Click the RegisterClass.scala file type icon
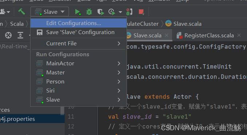Viewport: 247px width, 135px height. [179, 36]
